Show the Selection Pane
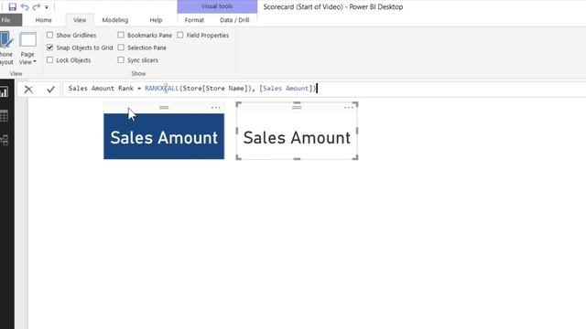The height and width of the screenshot is (329, 586). click(121, 48)
